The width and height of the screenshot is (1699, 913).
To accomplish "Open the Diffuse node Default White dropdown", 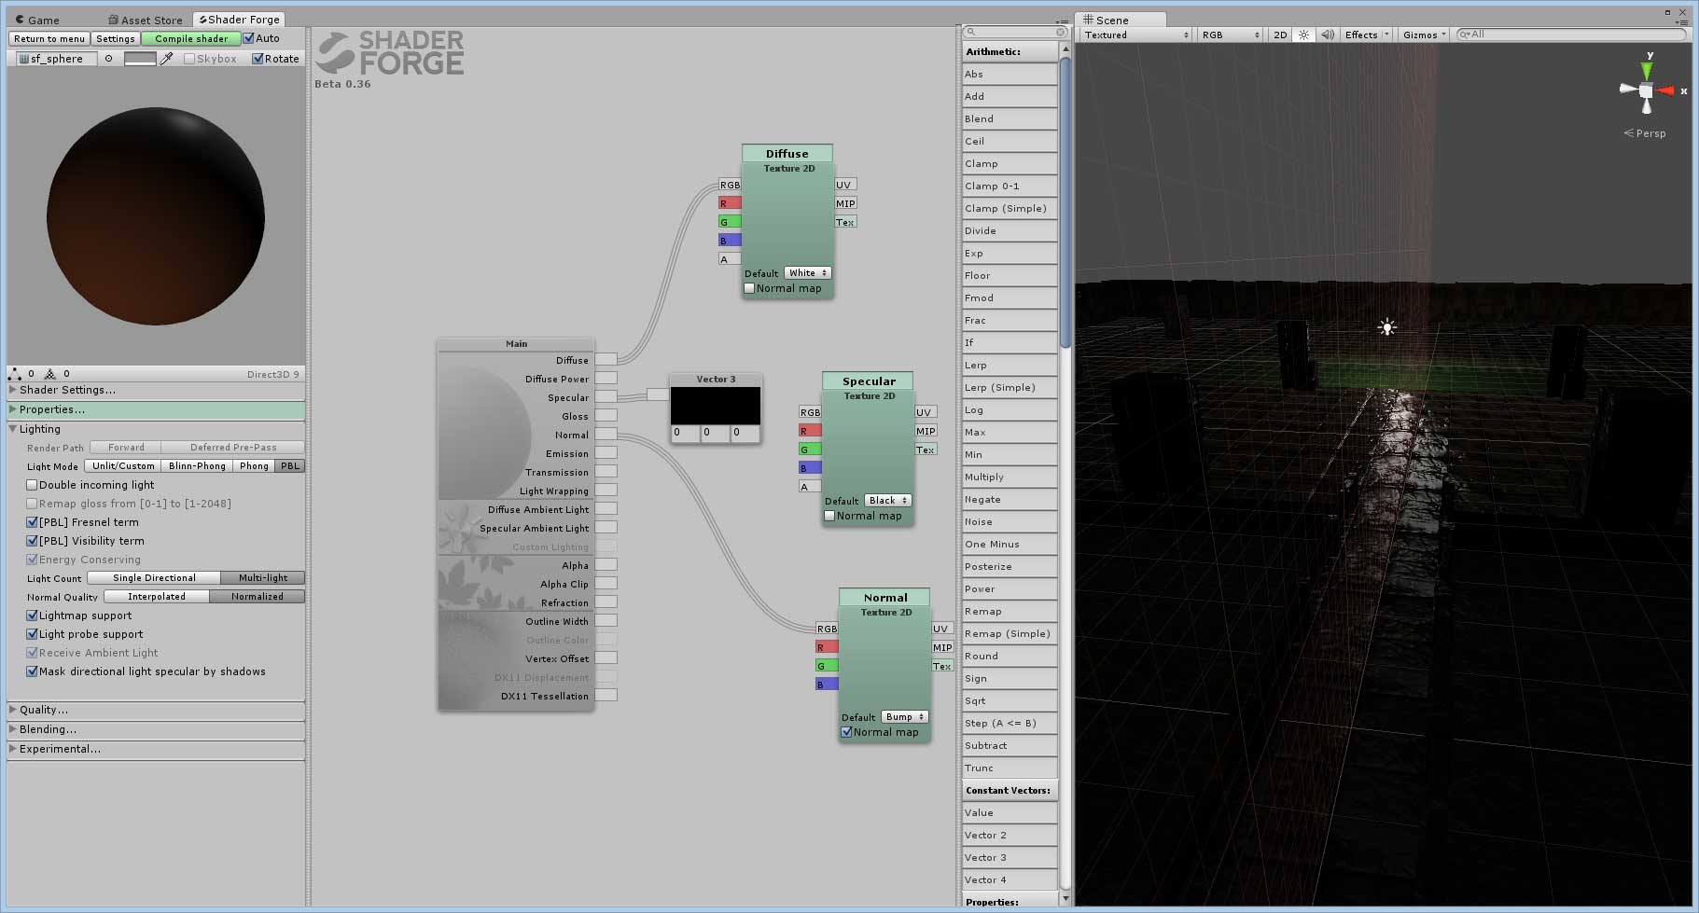I will [x=807, y=273].
